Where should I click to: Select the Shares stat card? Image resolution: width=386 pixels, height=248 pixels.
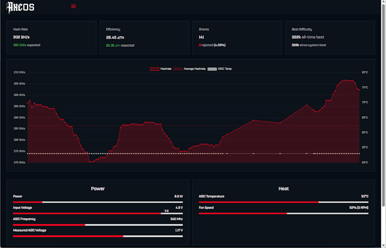(237, 38)
